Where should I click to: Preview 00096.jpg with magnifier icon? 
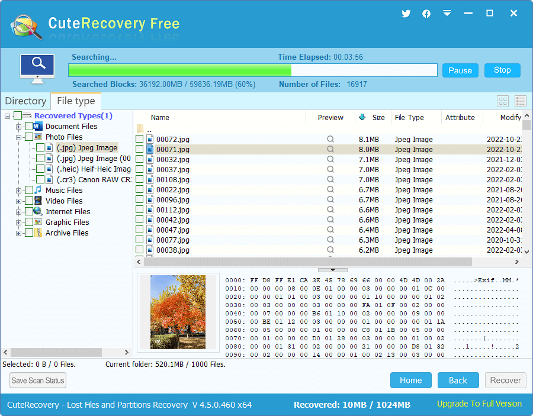point(330,199)
